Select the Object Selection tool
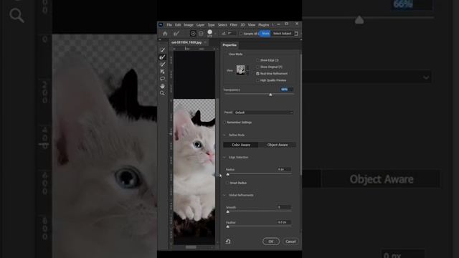 click(163, 72)
